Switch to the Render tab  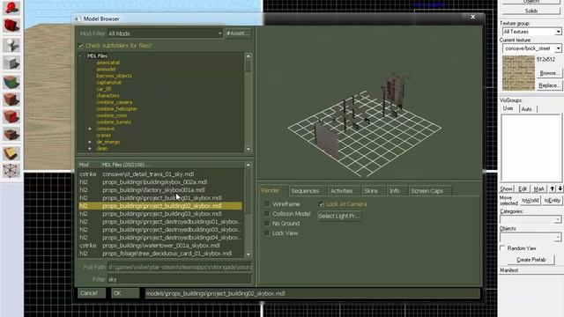(271, 190)
